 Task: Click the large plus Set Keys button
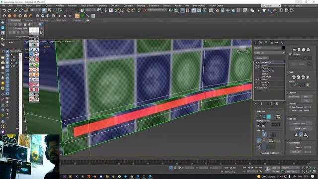point(268,169)
